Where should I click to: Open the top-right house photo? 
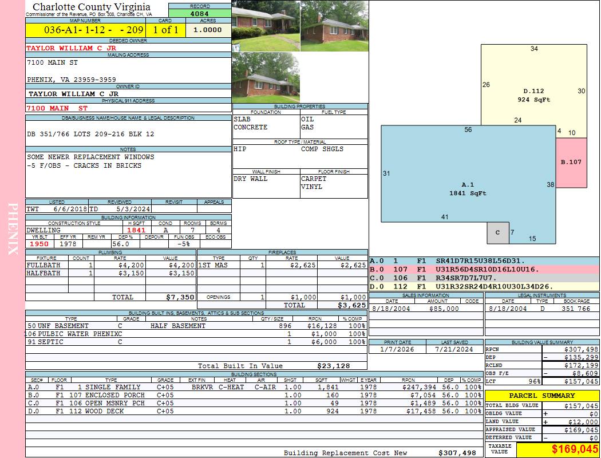pyautogui.click(x=334, y=26)
